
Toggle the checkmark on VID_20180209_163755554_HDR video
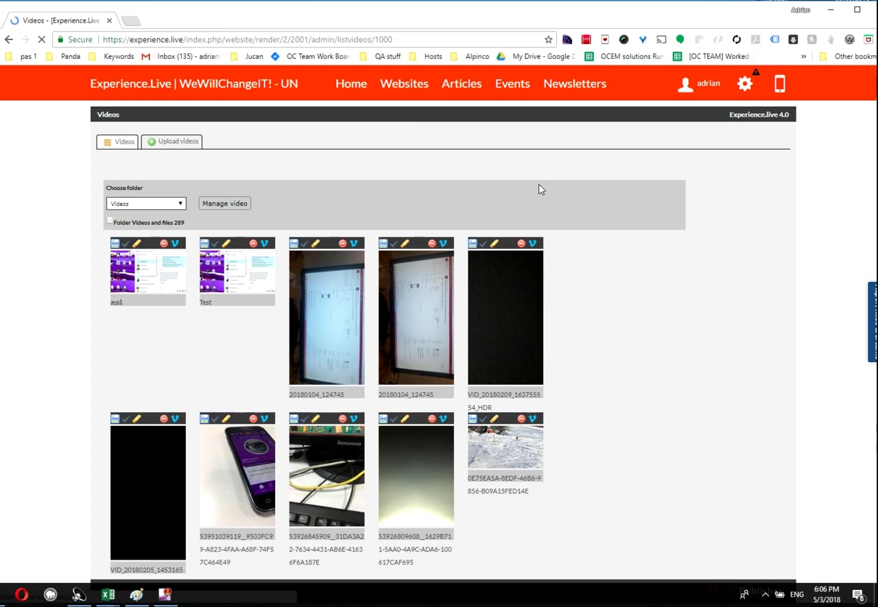pyautogui.click(x=484, y=243)
